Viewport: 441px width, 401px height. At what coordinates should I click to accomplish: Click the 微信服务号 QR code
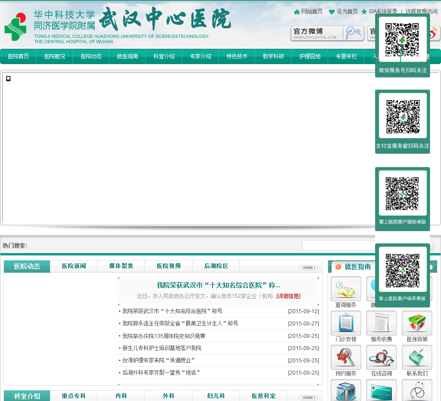click(402, 40)
